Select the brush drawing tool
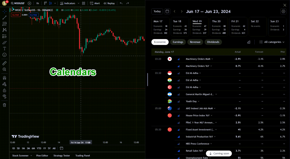290x159 pixels. coord(5,43)
